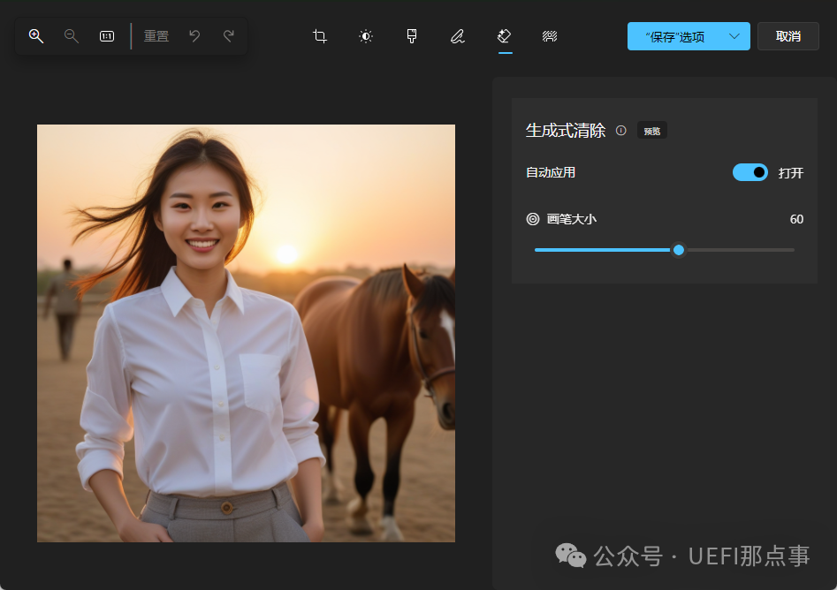Viewport: 837px width, 590px height.
Task: Undo the last edit
Action: 194,36
